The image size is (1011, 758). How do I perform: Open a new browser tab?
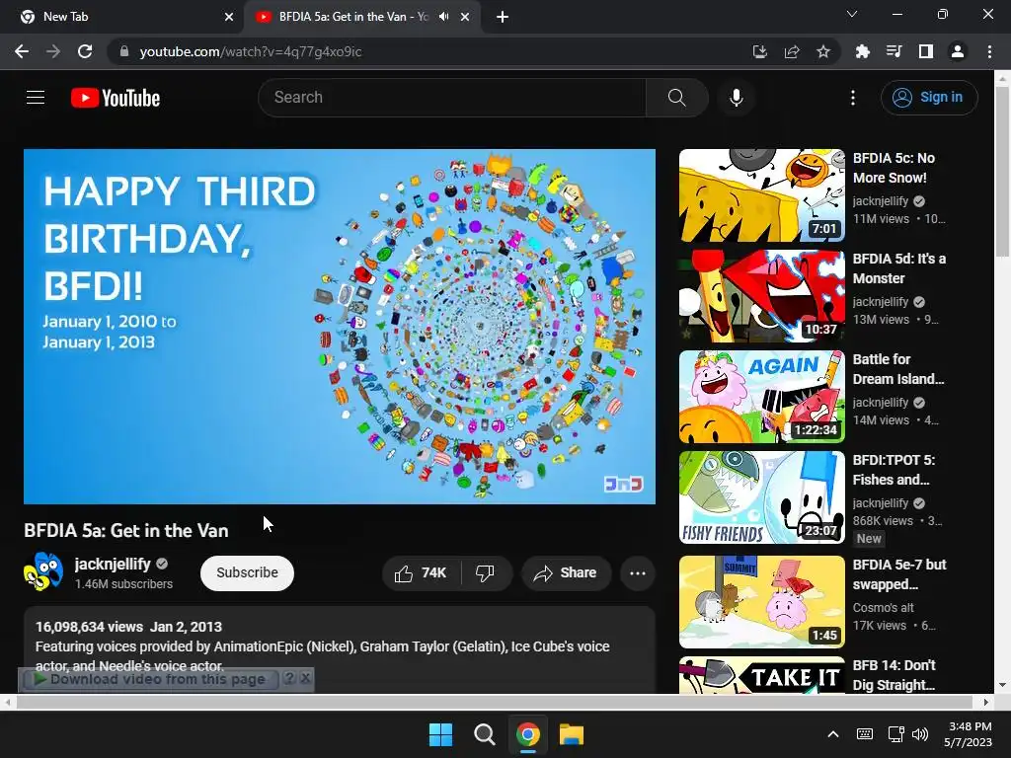coord(503,17)
